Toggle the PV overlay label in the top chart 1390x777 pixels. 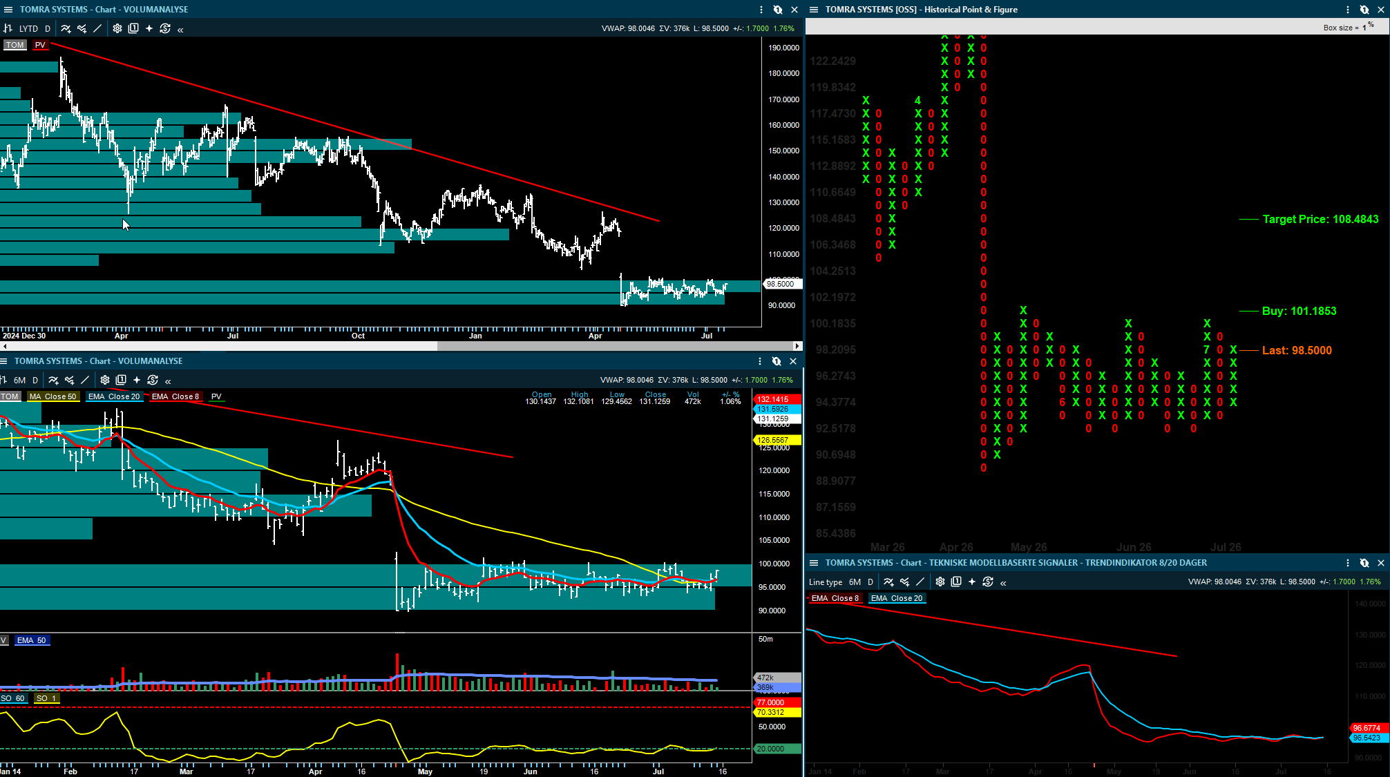click(40, 45)
